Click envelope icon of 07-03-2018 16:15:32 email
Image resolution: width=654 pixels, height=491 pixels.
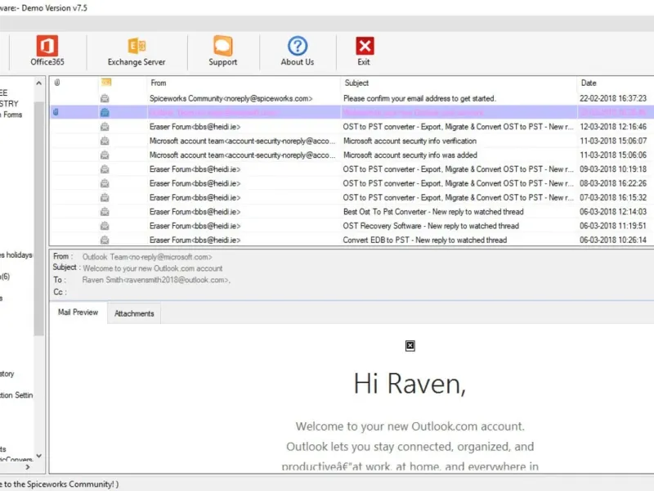[105, 197]
